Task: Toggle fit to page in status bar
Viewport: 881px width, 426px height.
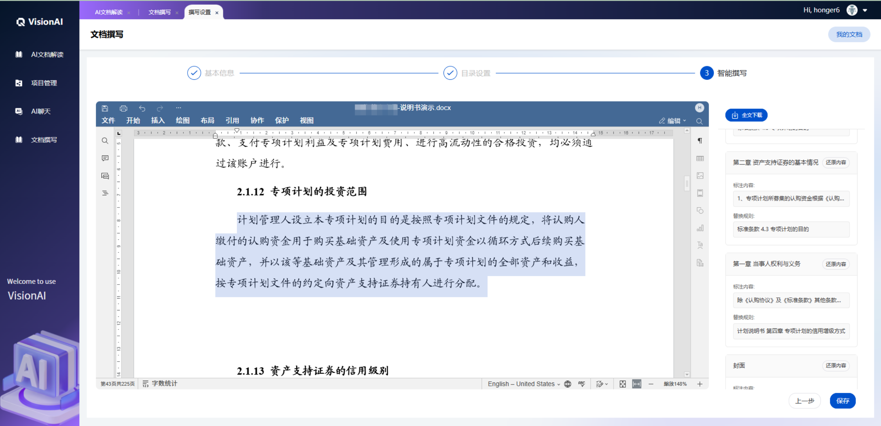Action: tap(622, 384)
